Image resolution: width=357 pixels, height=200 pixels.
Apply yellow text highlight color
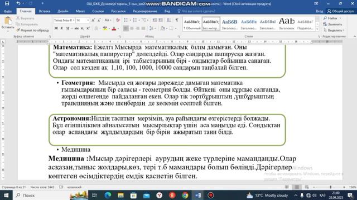pos(105,28)
